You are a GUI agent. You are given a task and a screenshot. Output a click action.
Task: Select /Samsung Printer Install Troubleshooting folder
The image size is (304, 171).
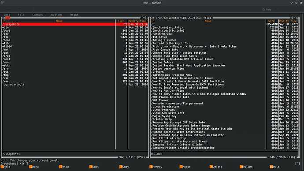click(225, 148)
